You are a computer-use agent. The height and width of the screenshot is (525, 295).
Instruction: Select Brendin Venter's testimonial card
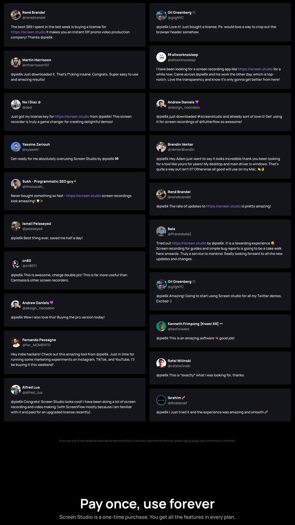pos(221,157)
